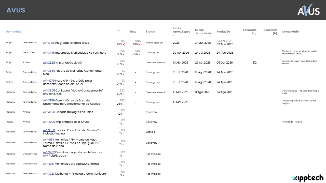Open the AV-3990 ticket link
This screenshot has width=326, height=183.
pos(49,130)
